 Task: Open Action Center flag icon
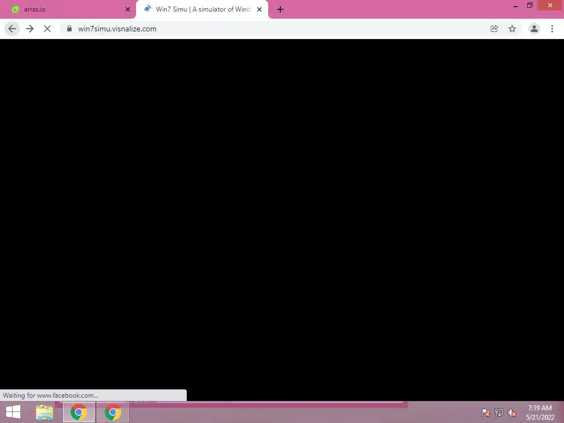coord(486,413)
